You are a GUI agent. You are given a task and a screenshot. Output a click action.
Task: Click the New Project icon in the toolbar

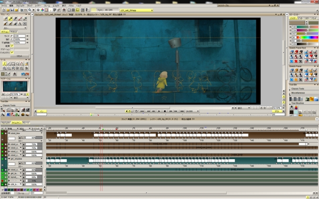tap(4, 10)
